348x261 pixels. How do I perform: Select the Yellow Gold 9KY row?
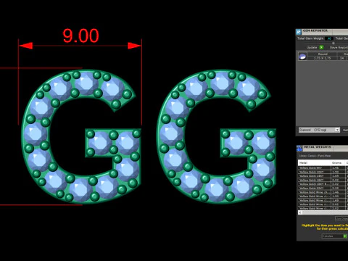pyautogui.click(x=323, y=167)
